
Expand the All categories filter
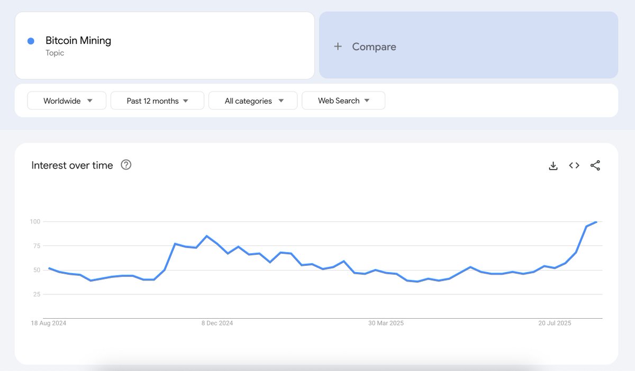[252, 100]
